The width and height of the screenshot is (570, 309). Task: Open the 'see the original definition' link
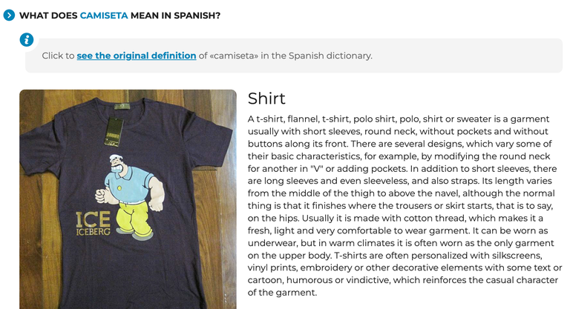(x=137, y=56)
